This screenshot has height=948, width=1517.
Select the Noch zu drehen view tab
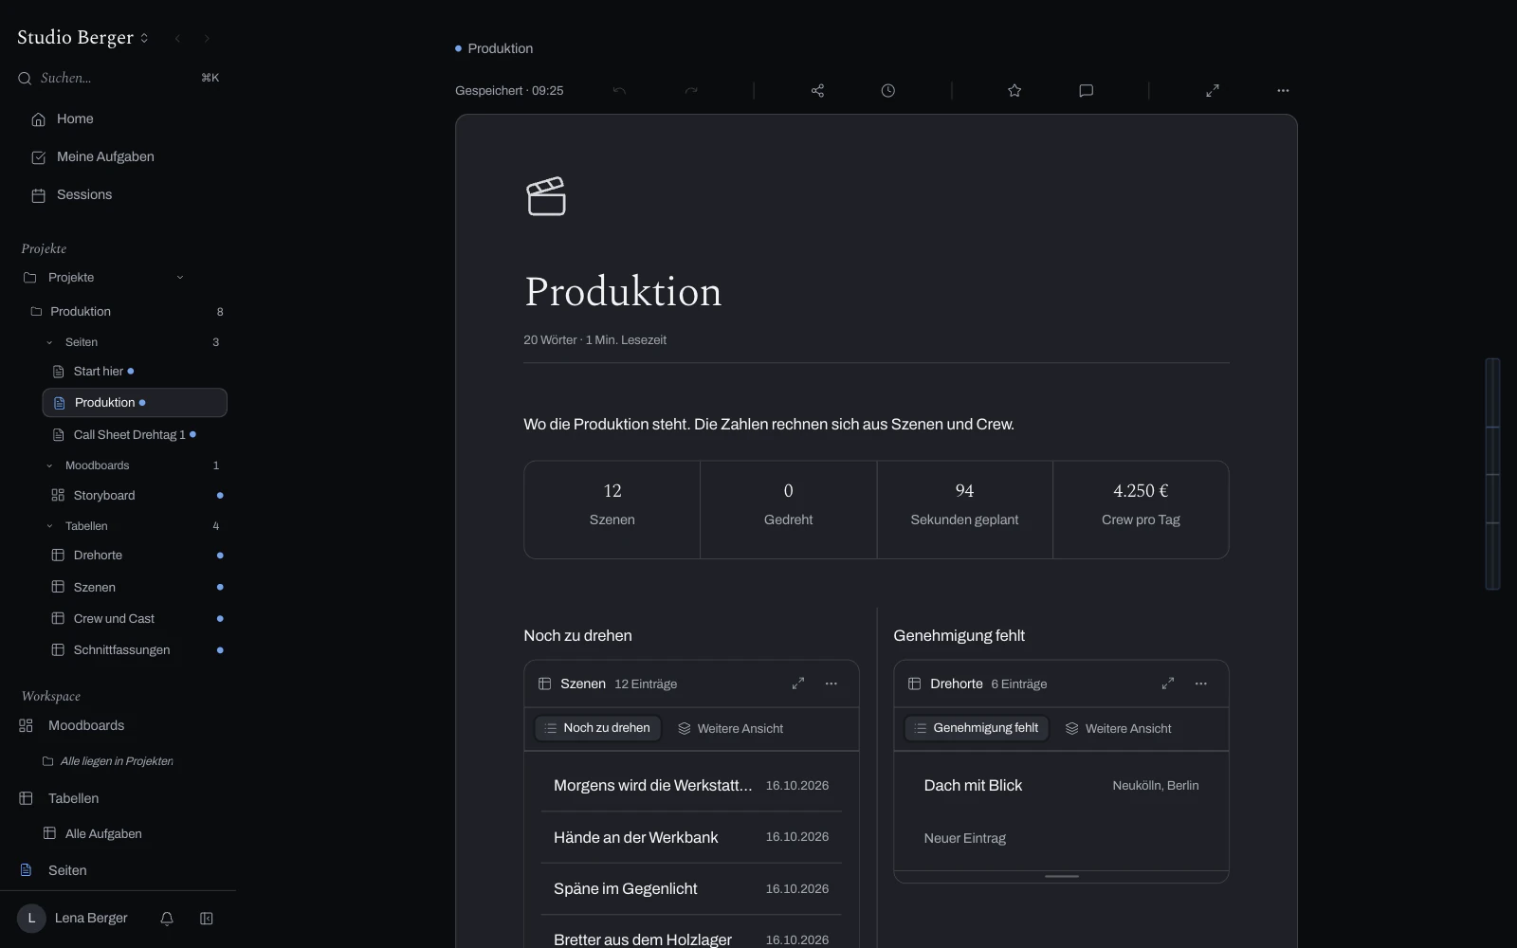597,728
